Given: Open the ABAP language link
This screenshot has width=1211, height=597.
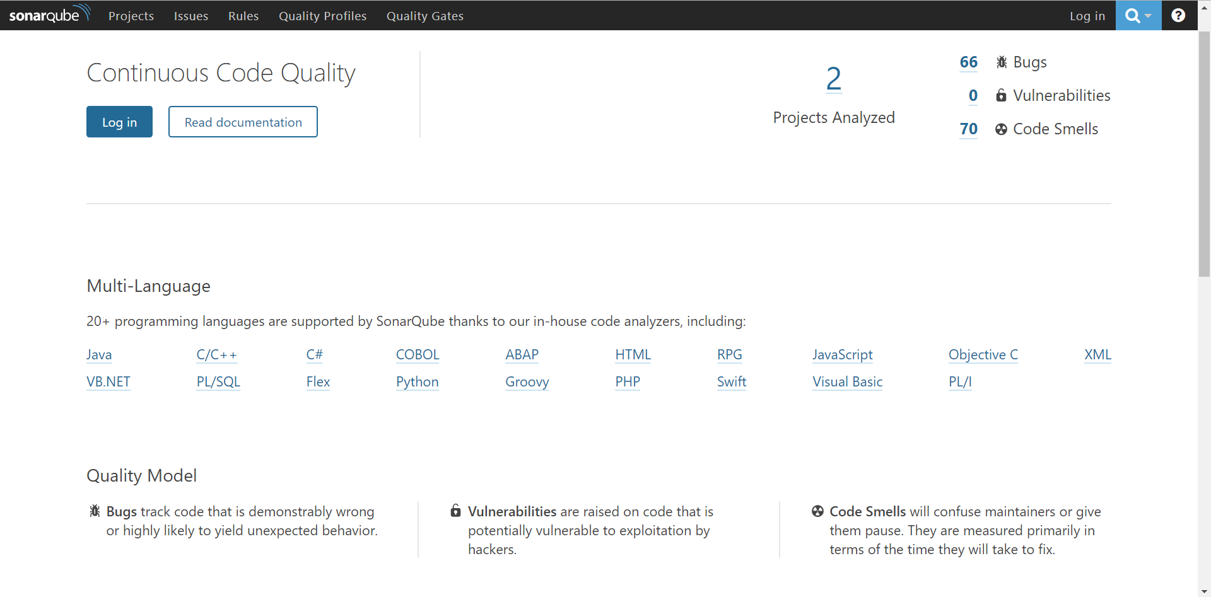Looking at the screenshot, I should tap(522, 355).
